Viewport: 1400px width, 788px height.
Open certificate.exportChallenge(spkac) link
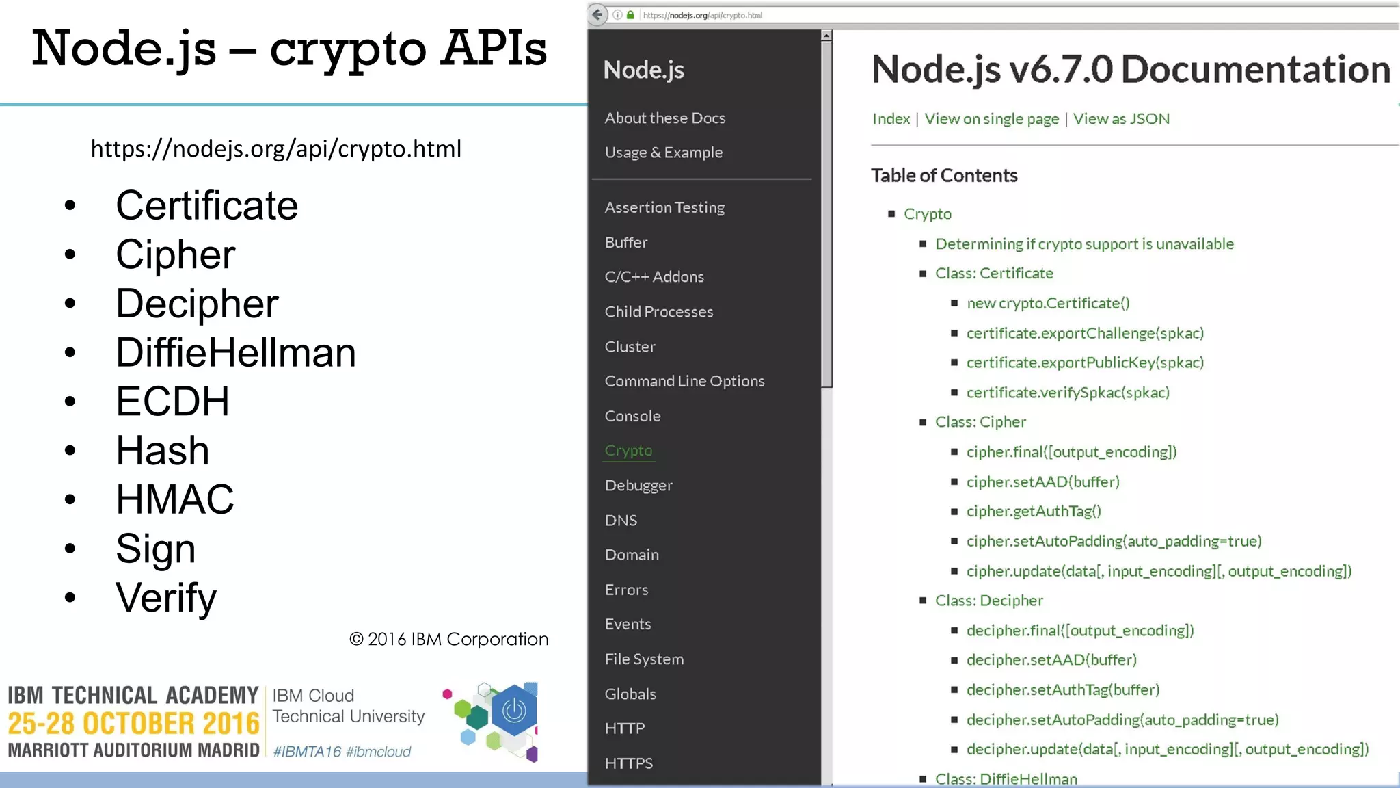(1085, 333)
